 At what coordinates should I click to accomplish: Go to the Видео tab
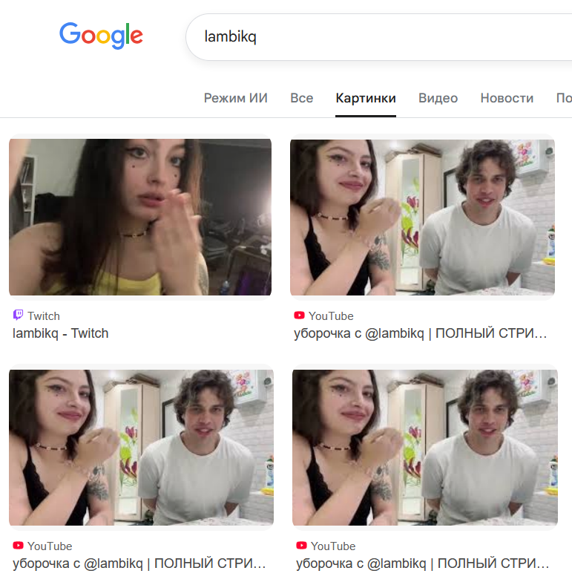click(438, 98)
